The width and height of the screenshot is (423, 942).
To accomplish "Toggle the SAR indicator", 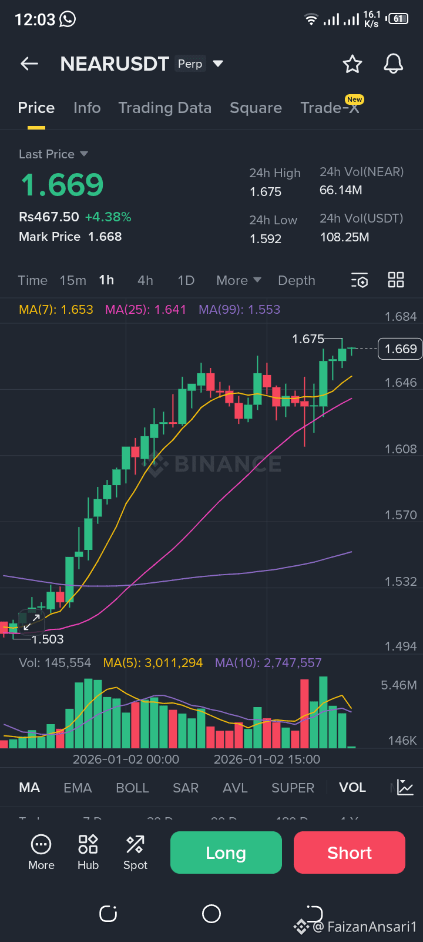I will [x=186, y=788].
